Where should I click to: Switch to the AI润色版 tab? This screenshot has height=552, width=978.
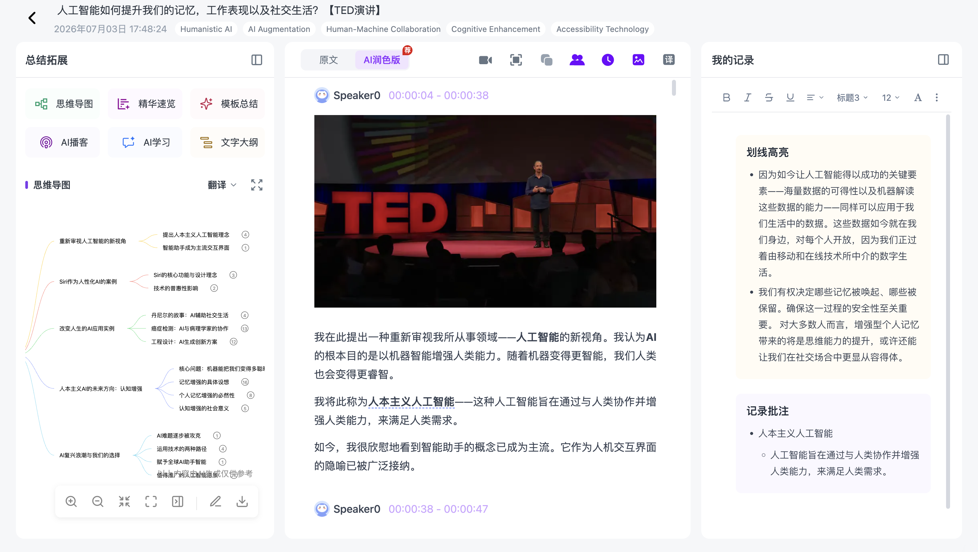(x=382, y=60)
